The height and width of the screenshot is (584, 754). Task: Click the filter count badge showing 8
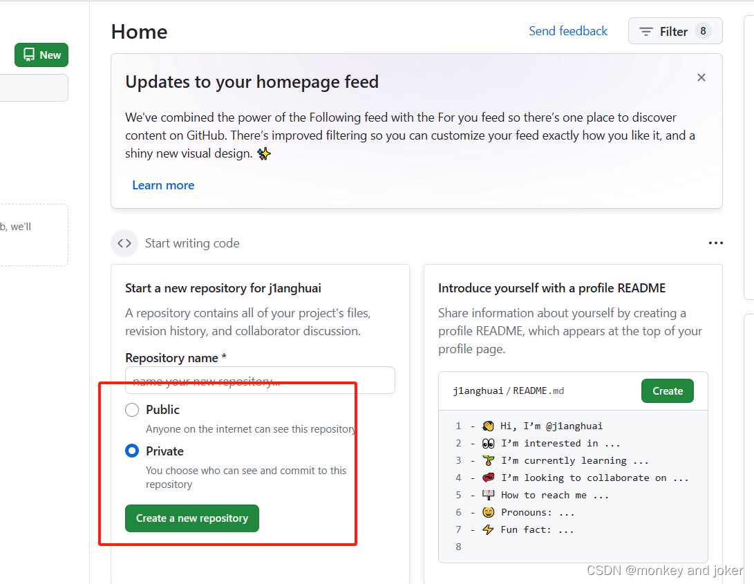tap(703, 31)
